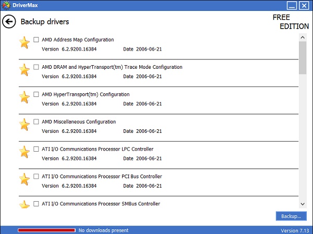Click the 'Backup drivers' heading
313x234 pixels.
pos(45,21)
